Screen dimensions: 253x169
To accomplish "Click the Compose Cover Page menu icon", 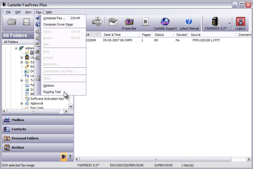I will 38,24.
